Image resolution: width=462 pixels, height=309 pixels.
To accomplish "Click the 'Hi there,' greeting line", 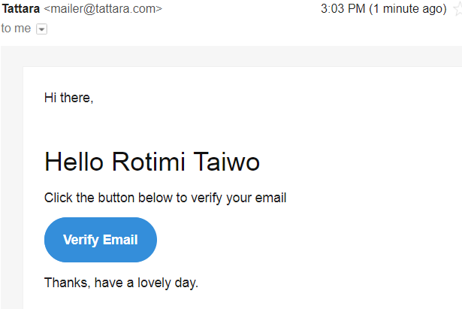I will click(x=68, y=98).
